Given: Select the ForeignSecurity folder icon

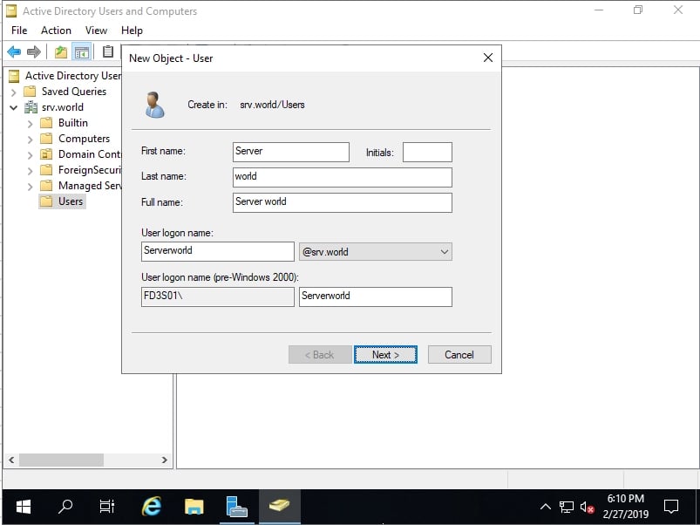Looking at the screenshot, I should click(46, 170).
